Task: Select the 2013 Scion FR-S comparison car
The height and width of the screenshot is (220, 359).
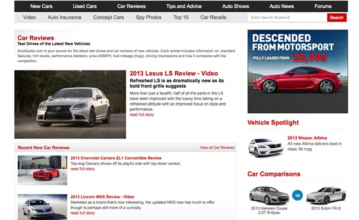Action: click(326, 198)
